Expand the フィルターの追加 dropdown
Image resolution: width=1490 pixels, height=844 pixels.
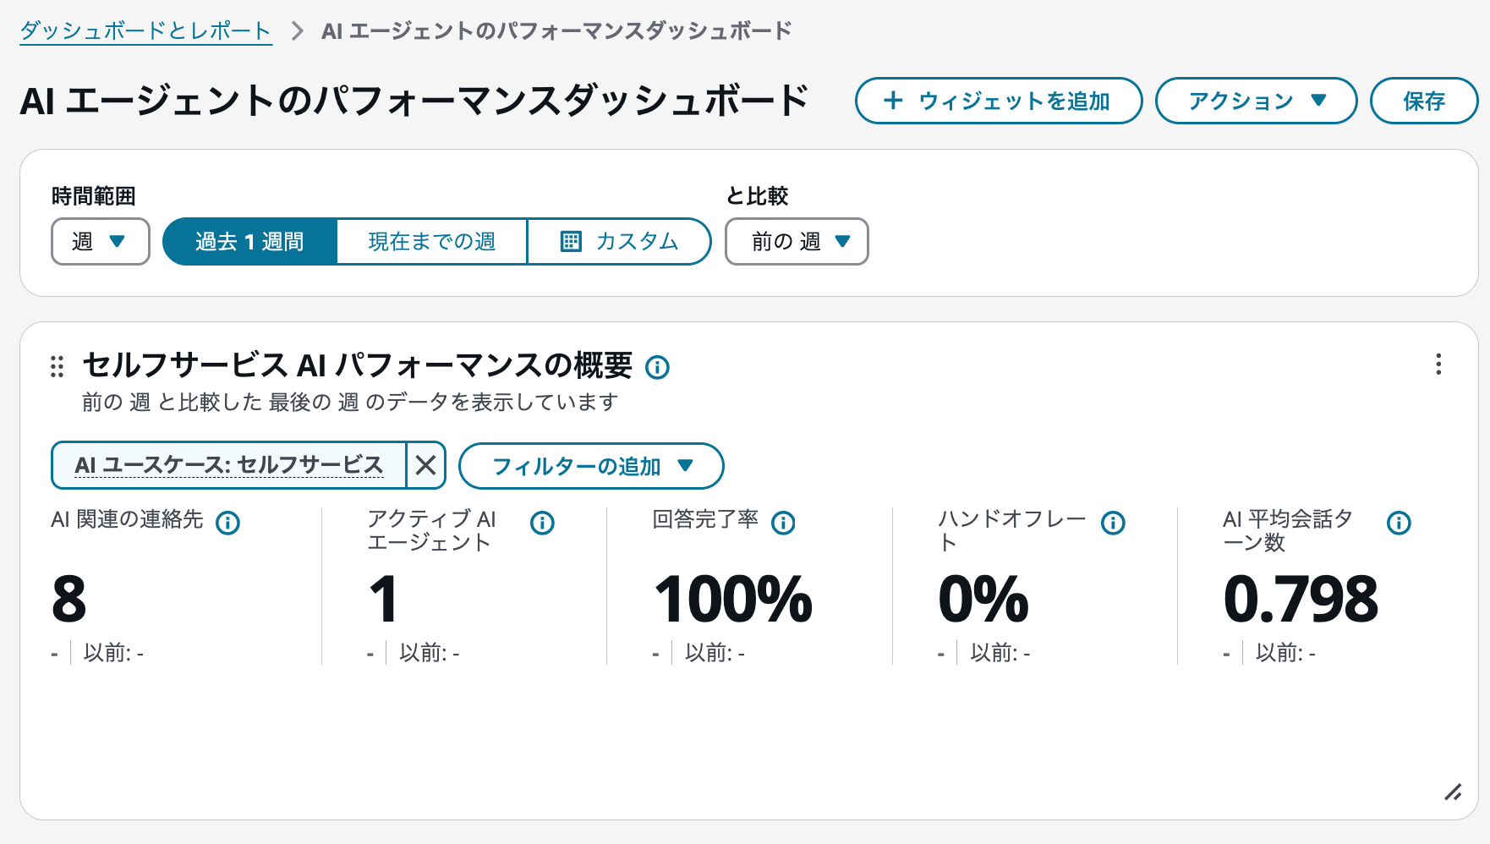point(590,465)
